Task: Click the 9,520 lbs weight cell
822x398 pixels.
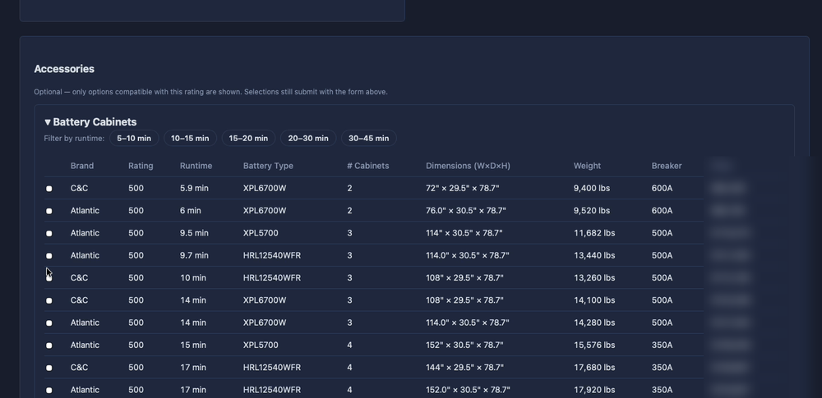Action: pyautogui.click(x=592, y=211)
